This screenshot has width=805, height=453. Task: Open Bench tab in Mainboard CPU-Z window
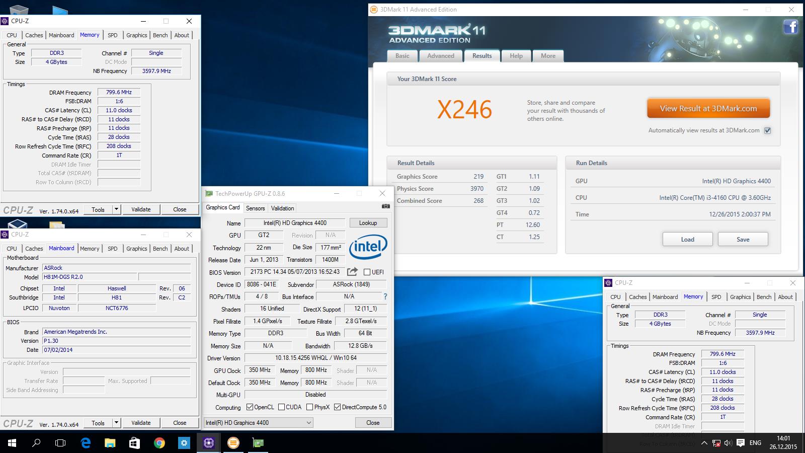point(160,249)
